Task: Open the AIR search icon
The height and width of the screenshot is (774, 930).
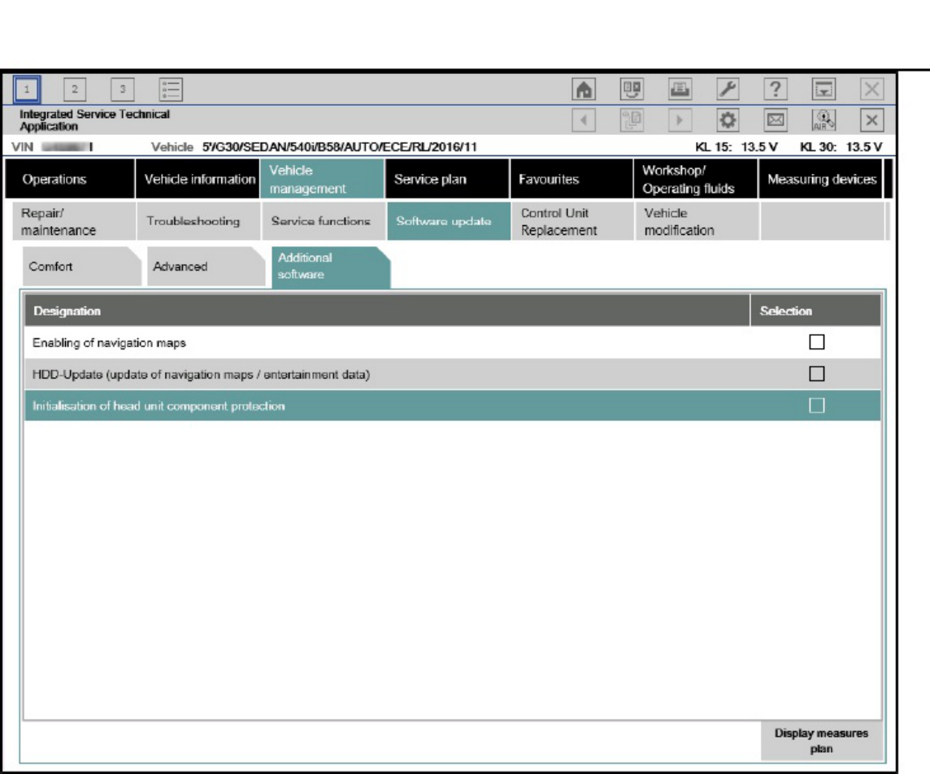Action: click(x=824, y=120)
